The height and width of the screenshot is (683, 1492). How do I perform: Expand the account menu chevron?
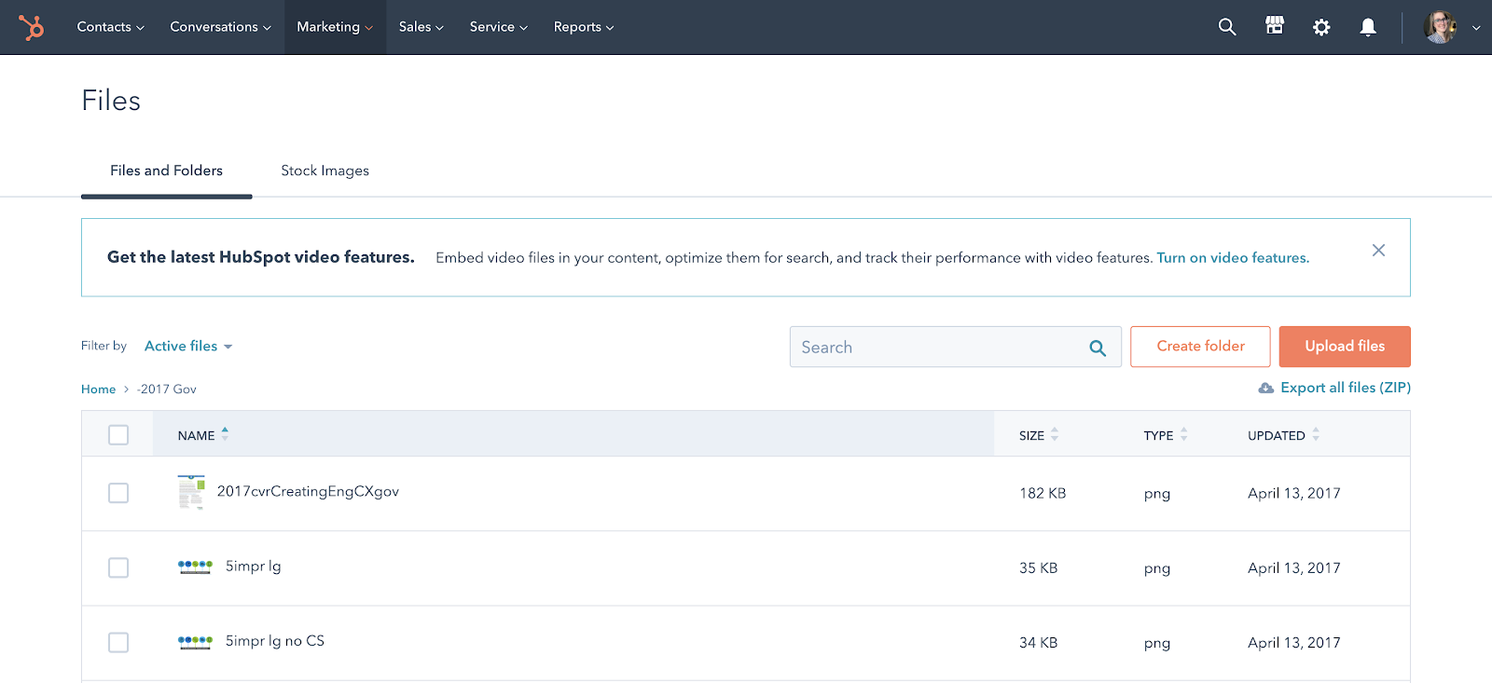1476,28
